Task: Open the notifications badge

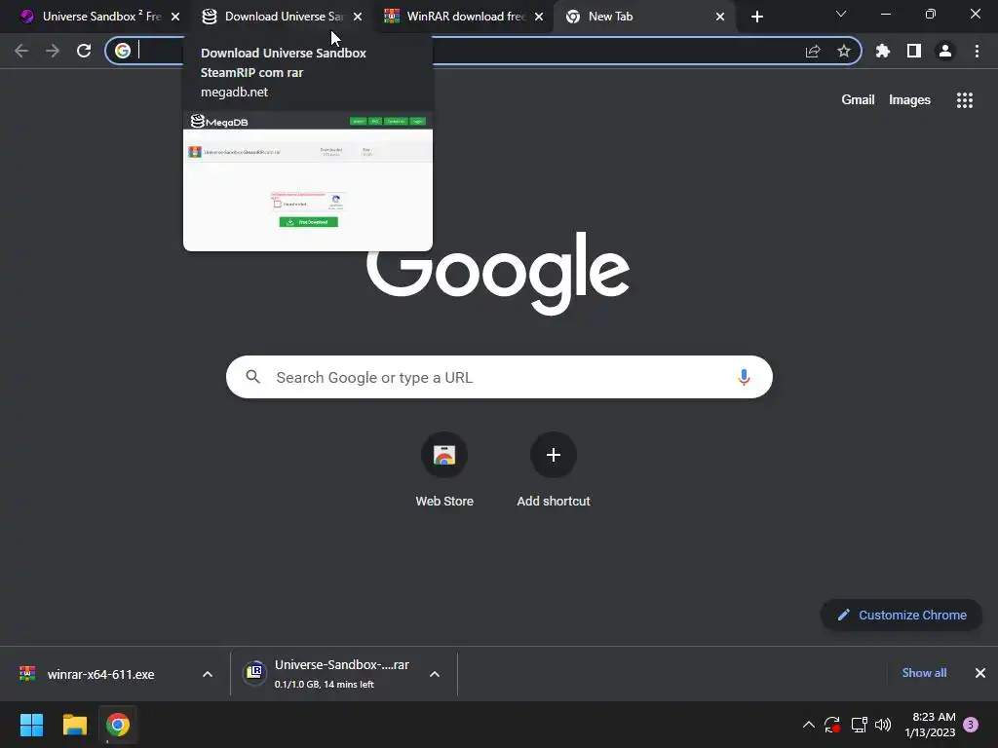Action: point(971,725)
